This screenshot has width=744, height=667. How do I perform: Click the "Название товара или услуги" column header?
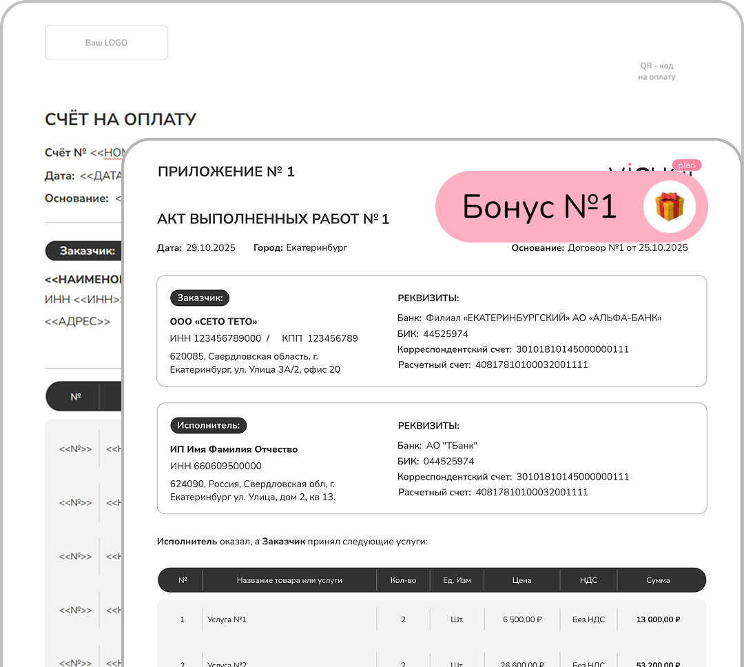[x=289, y=580]
